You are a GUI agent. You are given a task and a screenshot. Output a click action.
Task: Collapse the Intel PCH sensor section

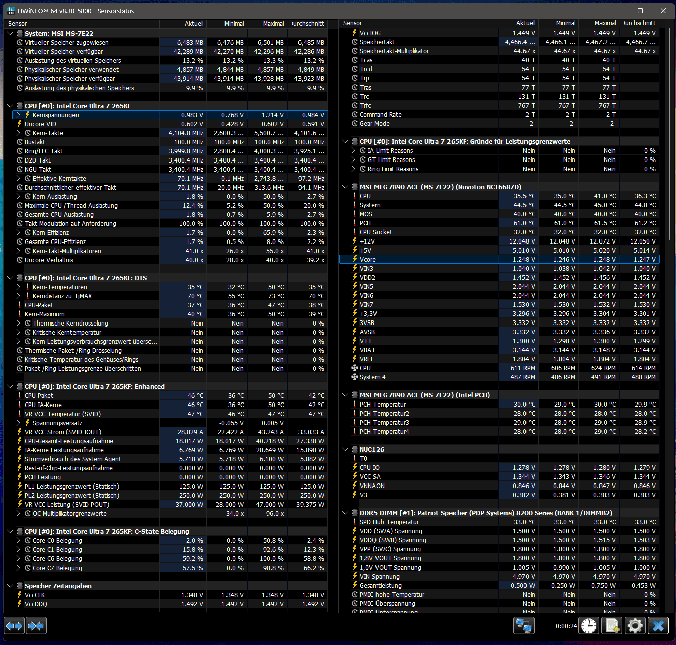click(x=346, y=395)
